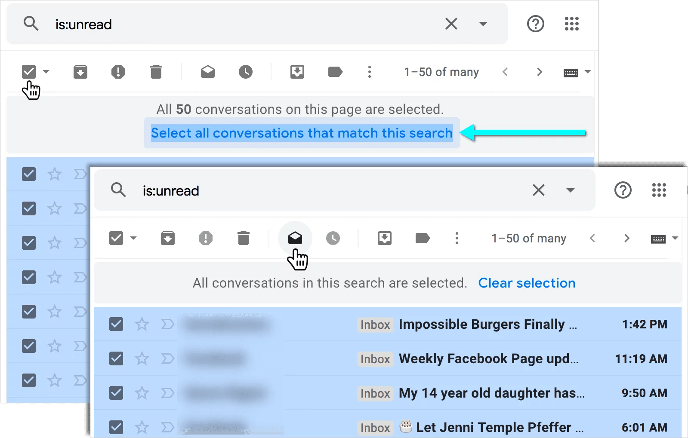Click Inbox label on 11:19 AM email
Image resolution: width=688 pixels, height=438 pixels.
coord(375,359)
